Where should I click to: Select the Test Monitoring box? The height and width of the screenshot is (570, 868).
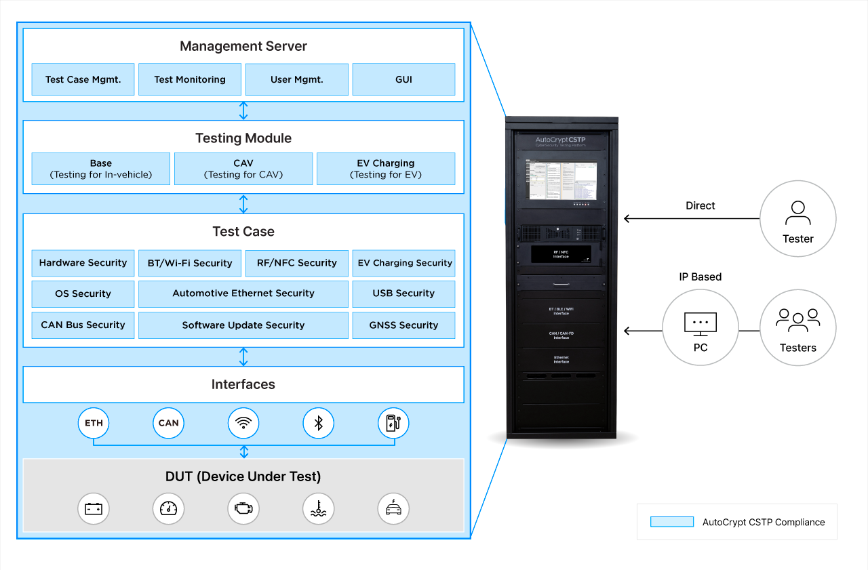point(190,79)
